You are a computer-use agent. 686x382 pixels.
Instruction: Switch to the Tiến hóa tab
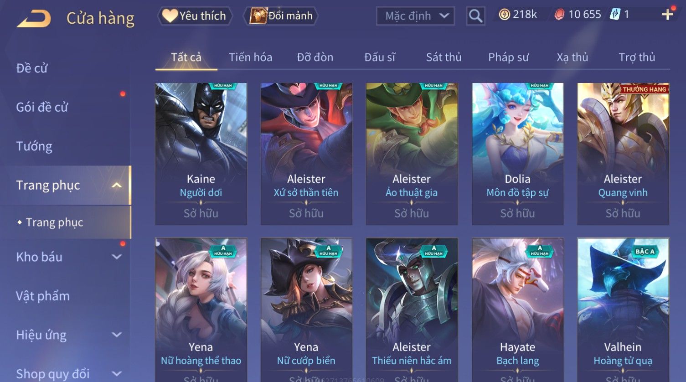click(x=250, y=57)
